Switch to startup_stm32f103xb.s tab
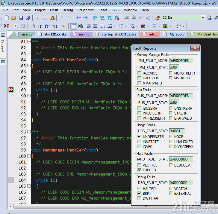The width and height of the screenshot is (218, 214). pyautogui.click(x=116, y=34)
